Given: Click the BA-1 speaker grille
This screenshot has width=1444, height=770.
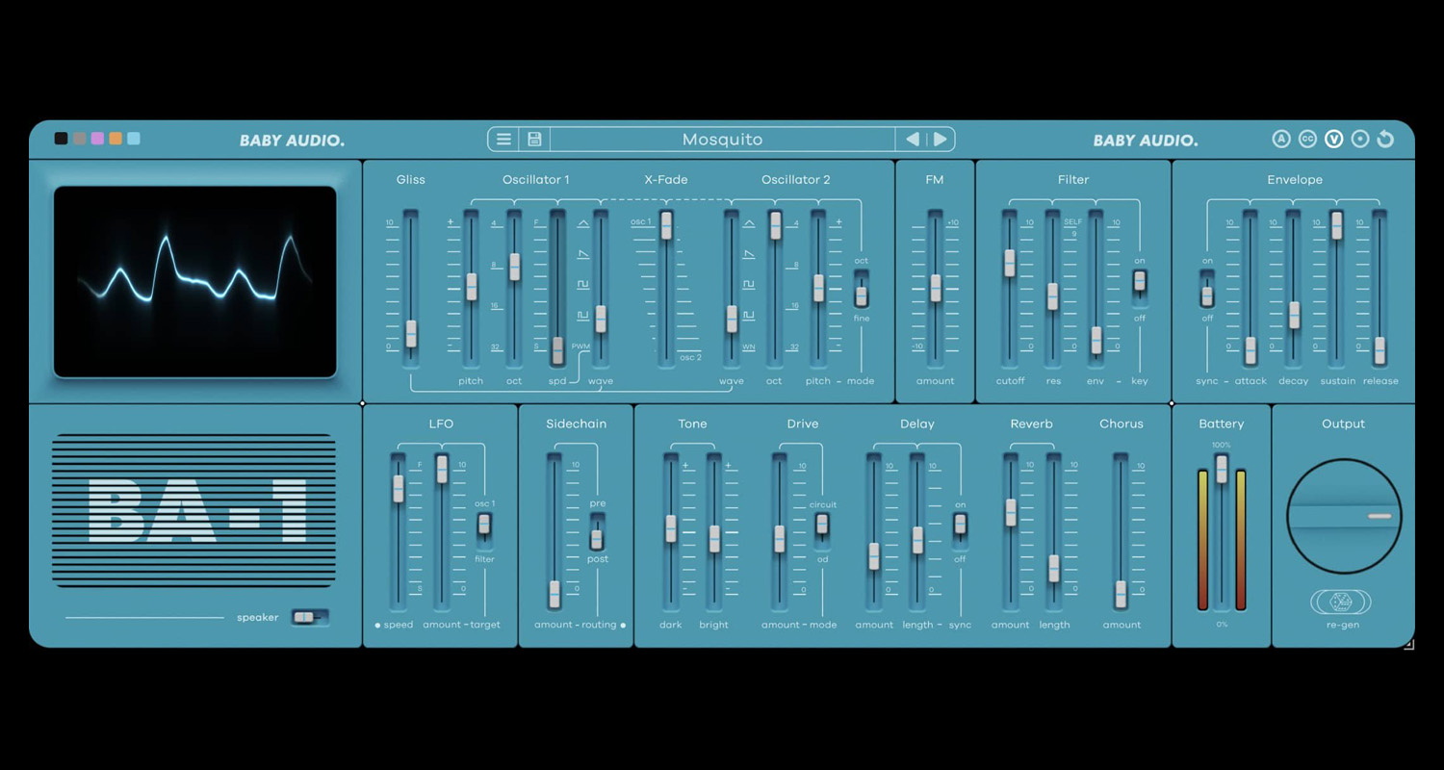Looking at the screenshot, I should (x=194, y=510).
